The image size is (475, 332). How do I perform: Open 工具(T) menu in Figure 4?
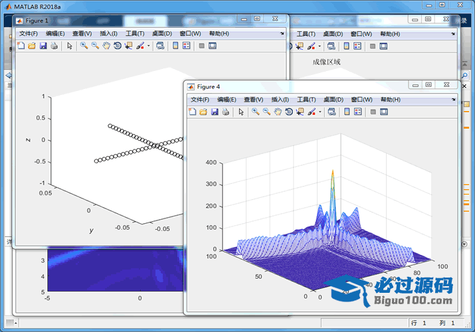pos(306,100)
